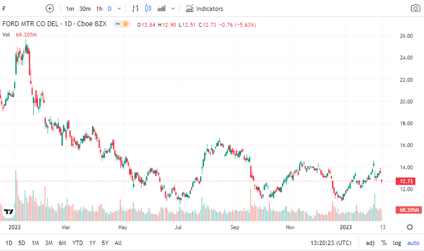Image resolution: width=424 pixels, height=251 pixels.
Task: Click FORD MTR CO DEL title
Action: pos(30,24)
